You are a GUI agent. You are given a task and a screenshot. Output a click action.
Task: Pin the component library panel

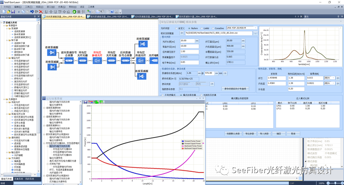pyautogui.click(x=35, y=16)
